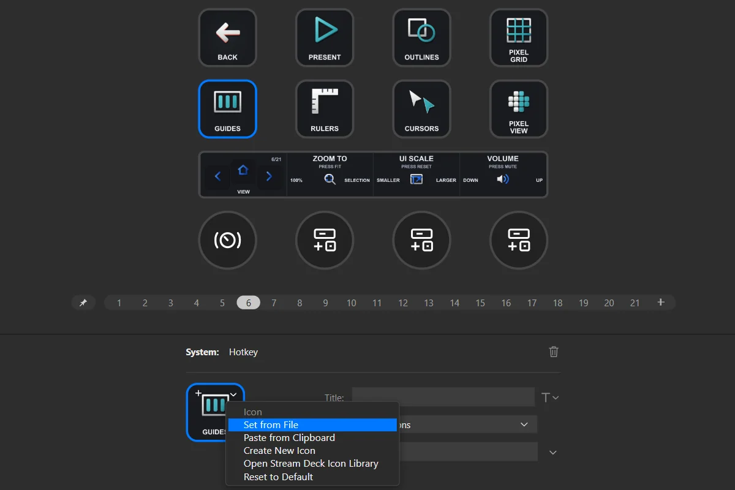Switch to page 19

pos(583,303)
